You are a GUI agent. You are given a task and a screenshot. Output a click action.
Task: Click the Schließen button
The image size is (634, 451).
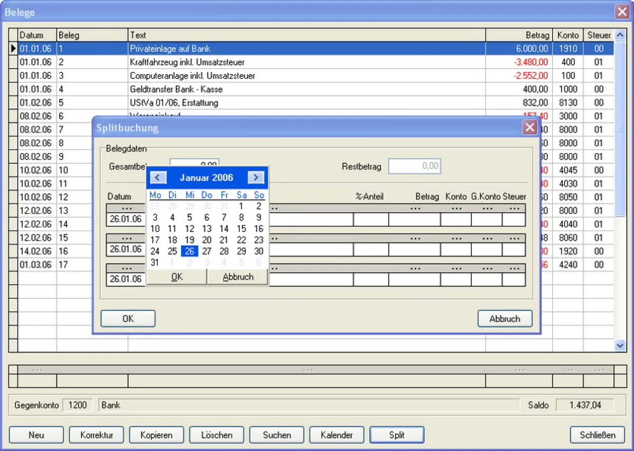click(x=598, y=435)
